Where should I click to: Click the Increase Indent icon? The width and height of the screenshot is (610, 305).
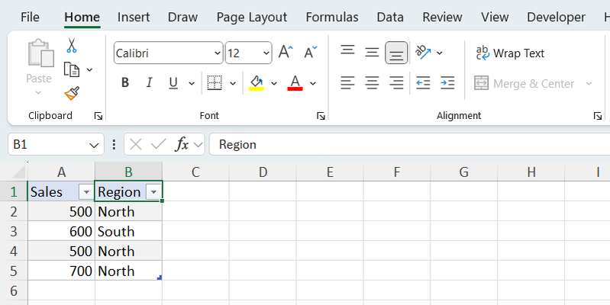pyautogui.click(x=447, y=83)
